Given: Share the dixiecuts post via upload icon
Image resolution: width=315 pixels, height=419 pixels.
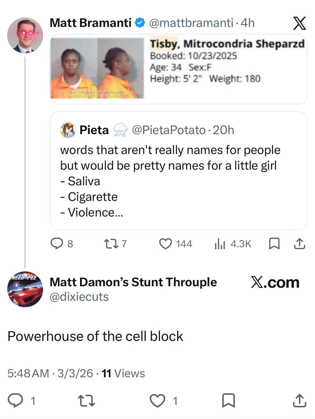Looking at the screenshot, I should click(x=299, y=400).
